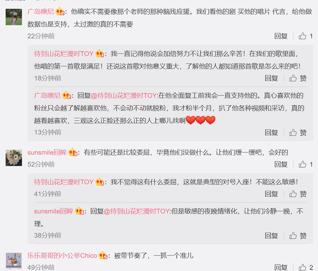Open @待到山花烂漫时TOY mention in 广岛噢尼's reply
318x271 pixels.
(123, 96)
